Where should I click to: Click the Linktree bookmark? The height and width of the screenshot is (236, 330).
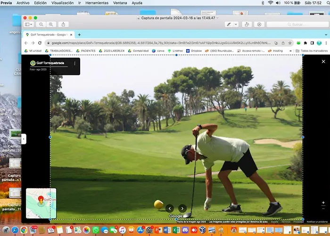click(x=175, y=51)
